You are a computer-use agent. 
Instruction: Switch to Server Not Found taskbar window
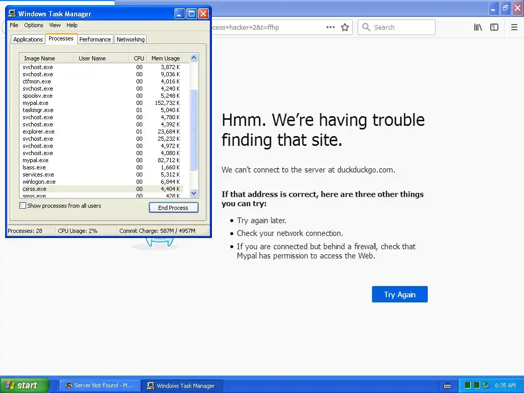pos(100,385)
